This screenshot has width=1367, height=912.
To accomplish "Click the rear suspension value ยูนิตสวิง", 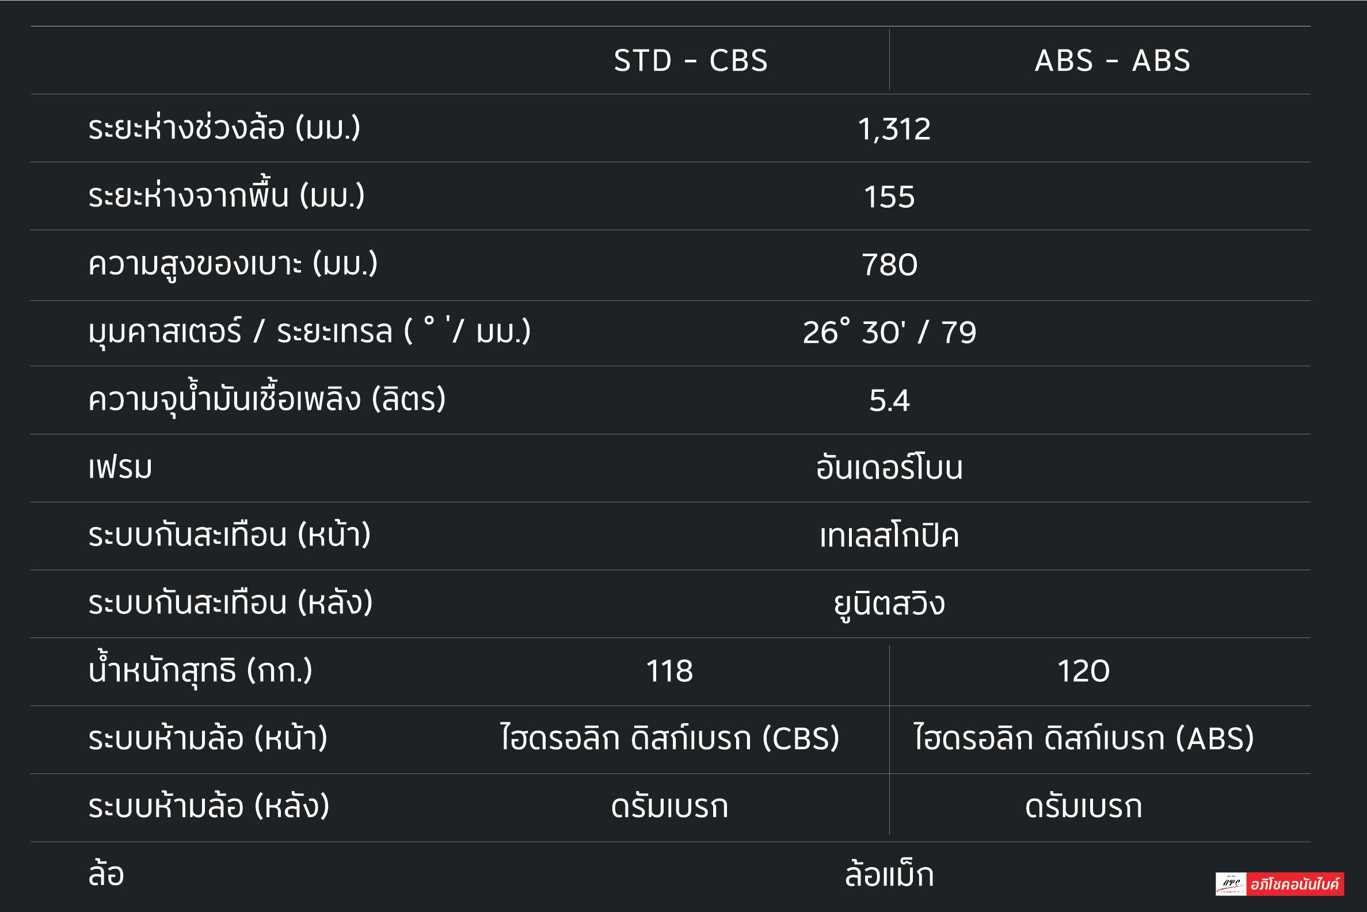I will [889, 604].
